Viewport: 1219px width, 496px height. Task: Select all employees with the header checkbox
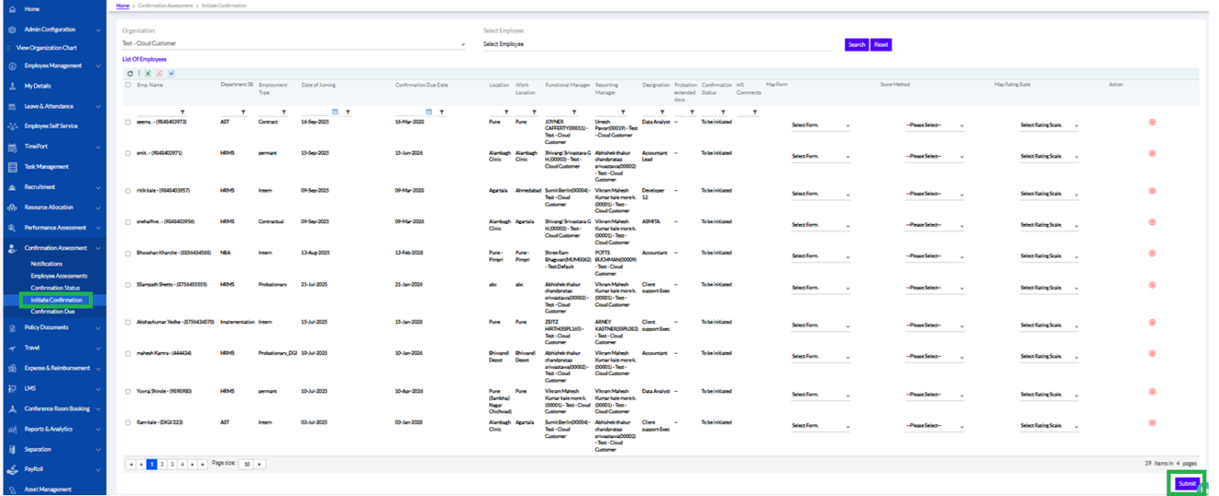pyautogui.click(x=128, y=84)
